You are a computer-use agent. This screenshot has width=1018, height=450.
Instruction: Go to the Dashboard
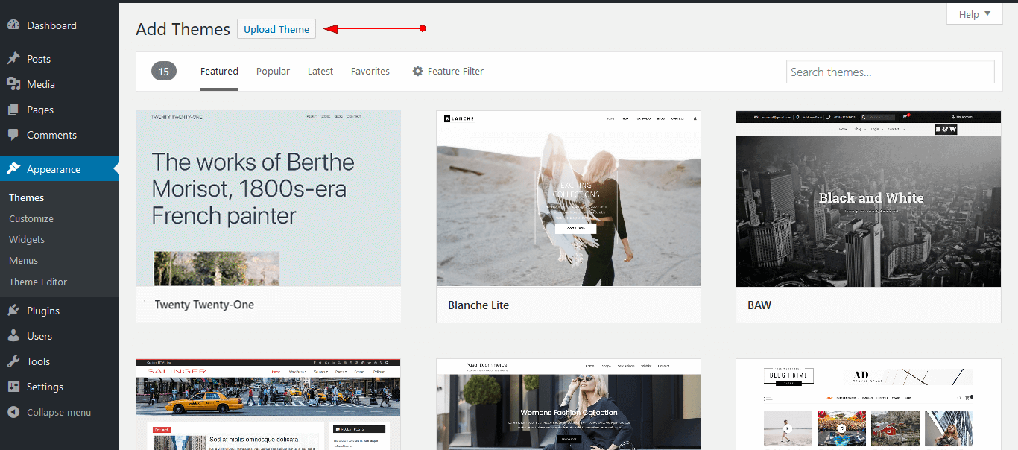click(x=50, y=25)
